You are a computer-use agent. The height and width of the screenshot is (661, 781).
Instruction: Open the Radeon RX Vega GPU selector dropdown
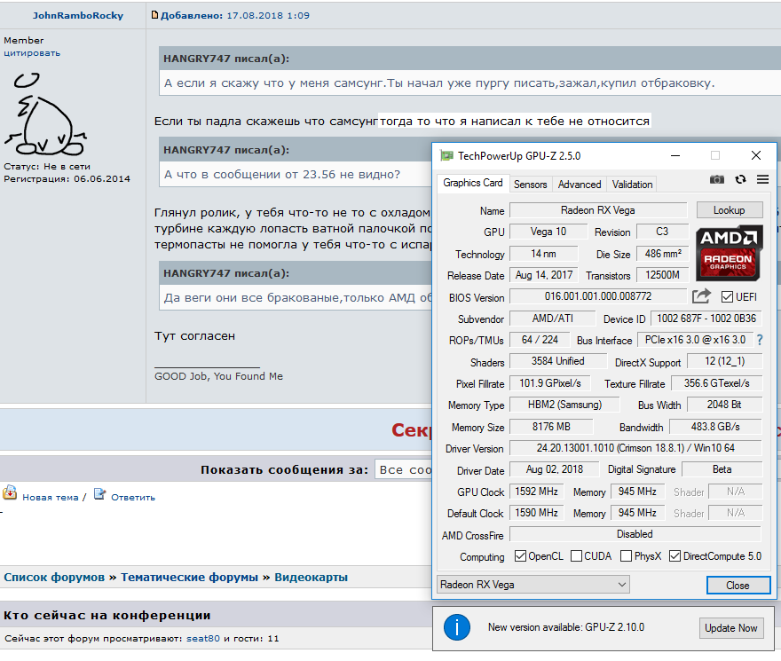point(533,585)
